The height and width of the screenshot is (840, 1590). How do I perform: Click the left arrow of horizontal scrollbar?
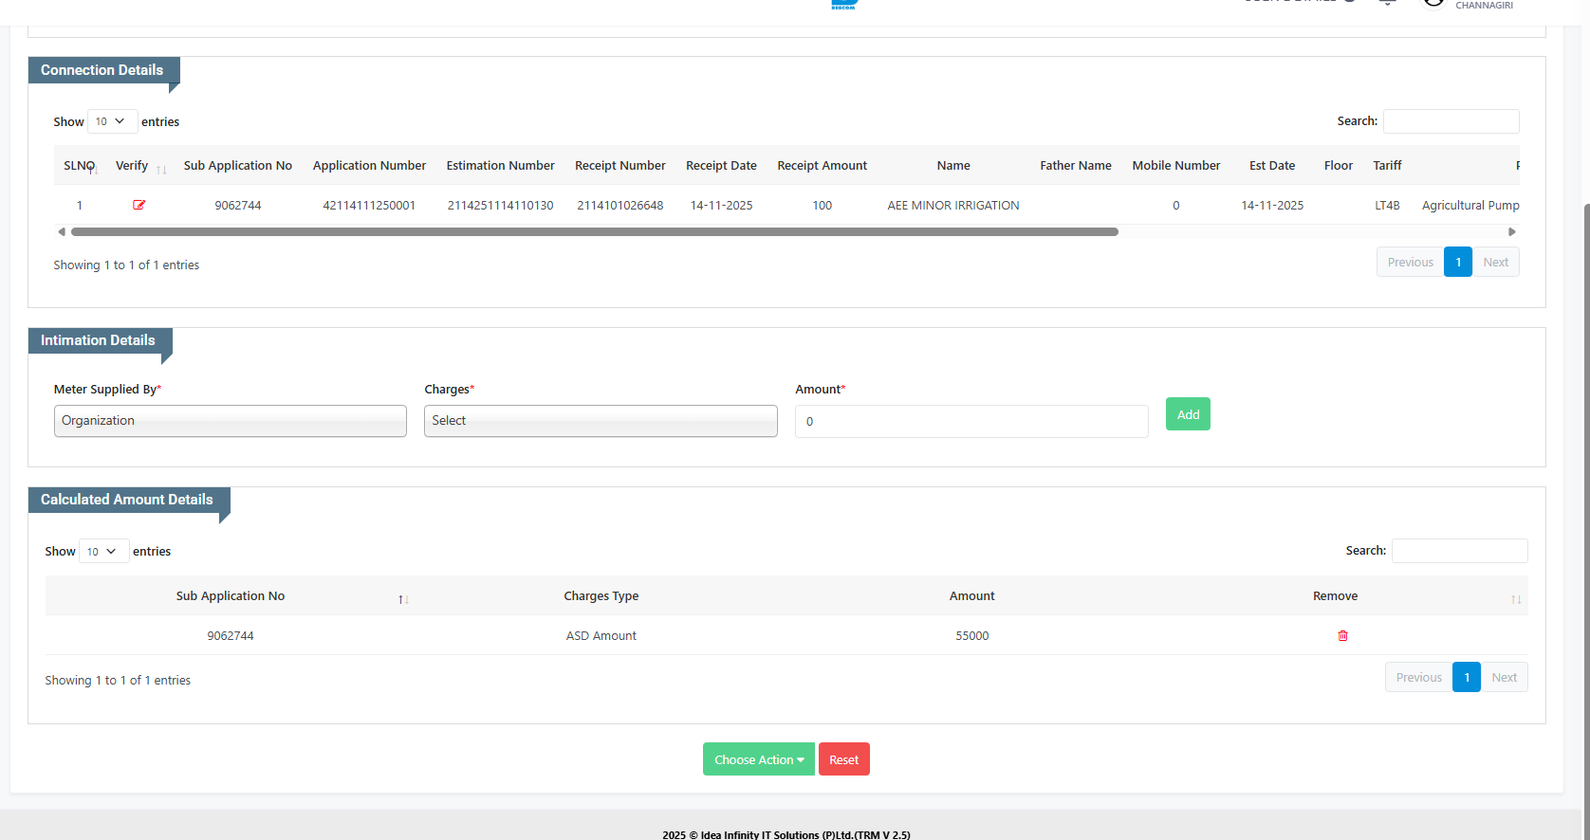62,231
